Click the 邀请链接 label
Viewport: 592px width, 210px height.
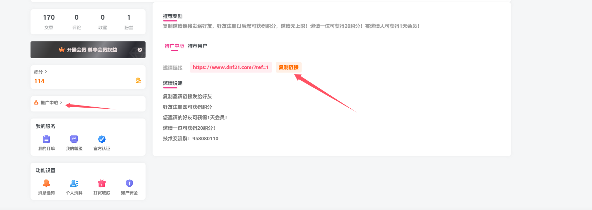pos(173,68)
